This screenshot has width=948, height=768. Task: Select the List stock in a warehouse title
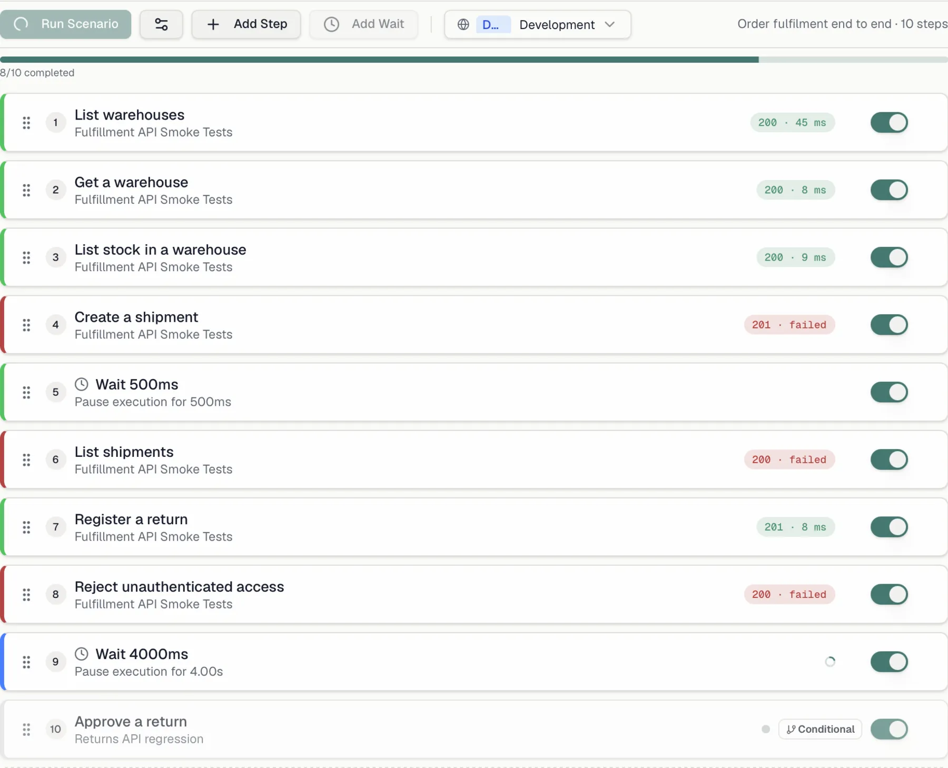pos(161,250)
